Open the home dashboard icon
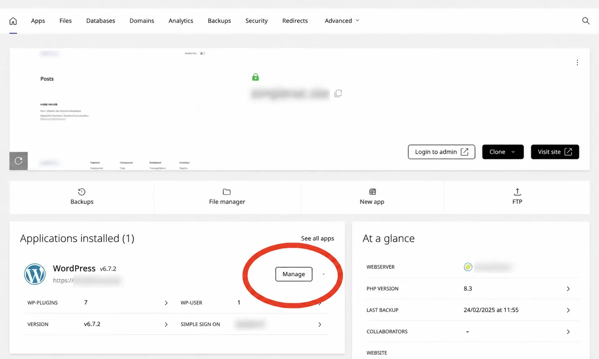Image resolution: width=599 pixels, height=359 pixels. click(x=13, y=21)
